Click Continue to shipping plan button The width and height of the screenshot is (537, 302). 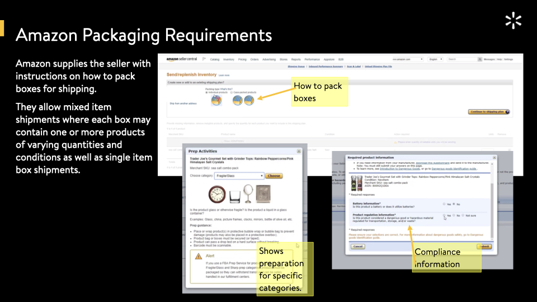[489, 112]
